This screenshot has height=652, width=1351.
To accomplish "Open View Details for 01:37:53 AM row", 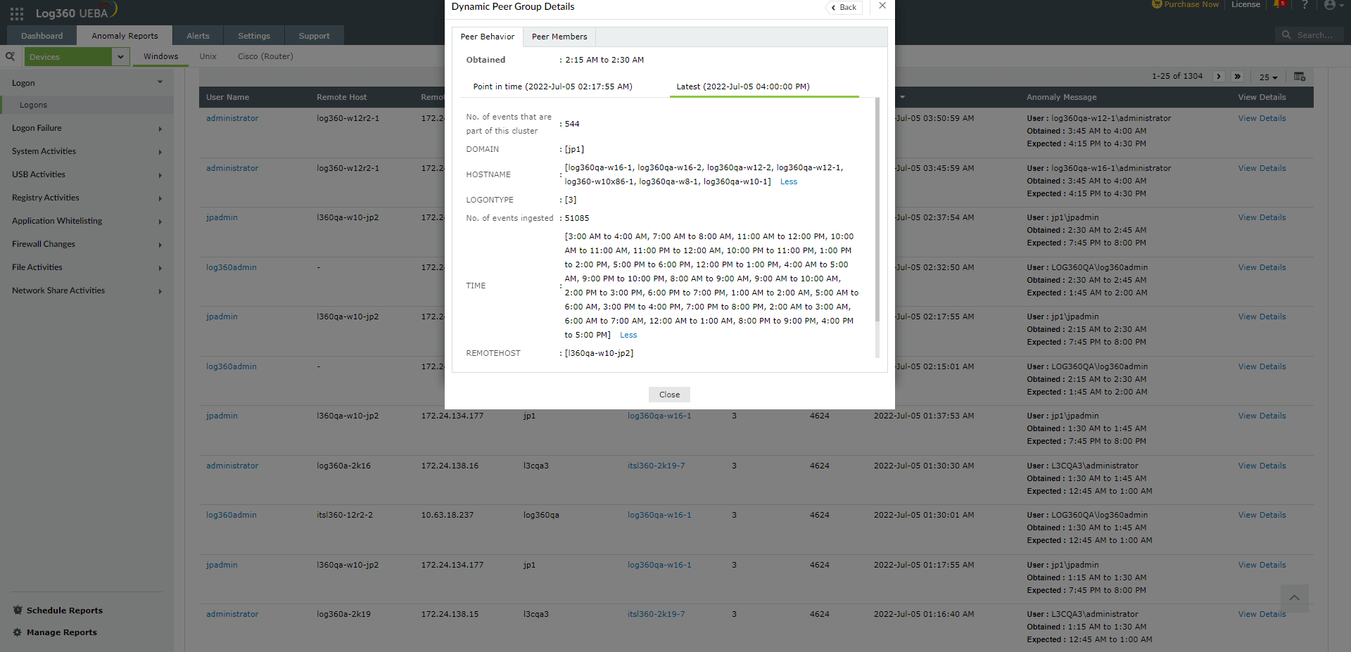I will coord(1262,416).
